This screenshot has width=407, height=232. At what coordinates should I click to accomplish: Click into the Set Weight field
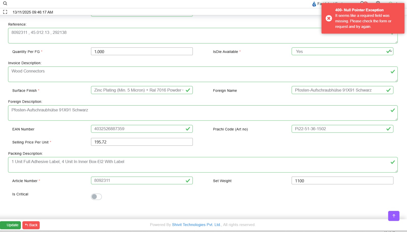pos(342,181)
